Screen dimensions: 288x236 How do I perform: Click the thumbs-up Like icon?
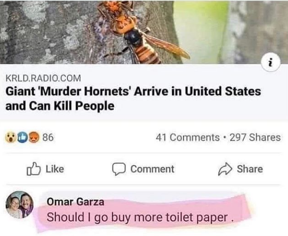[34, 169]
